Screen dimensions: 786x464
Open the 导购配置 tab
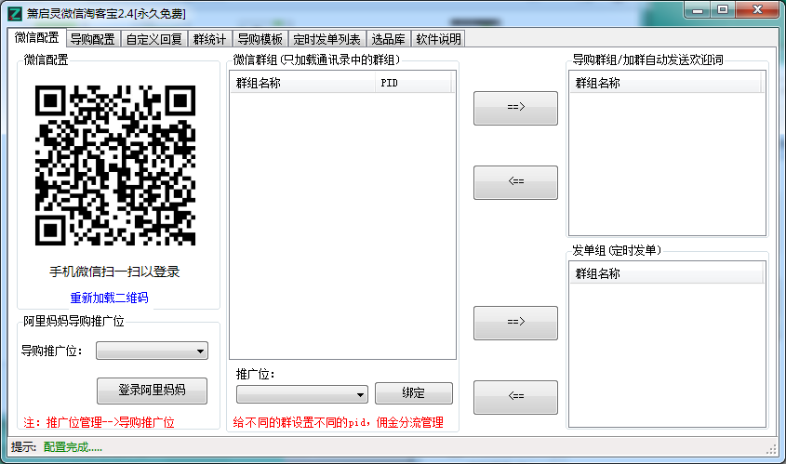tap(93, 39)
